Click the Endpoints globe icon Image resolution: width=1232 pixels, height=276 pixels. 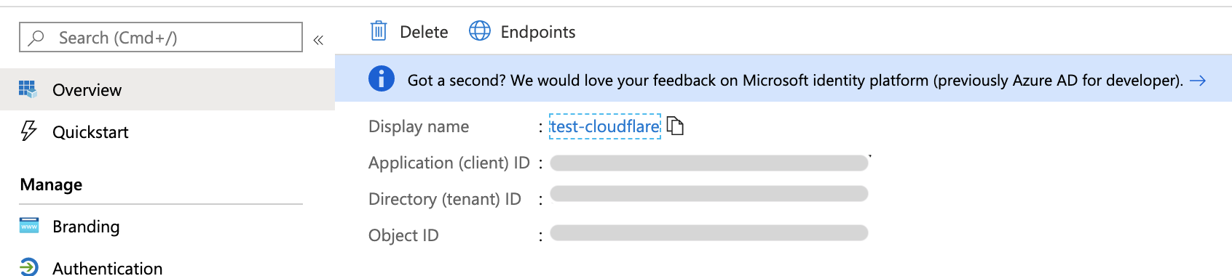click(480, 31)
